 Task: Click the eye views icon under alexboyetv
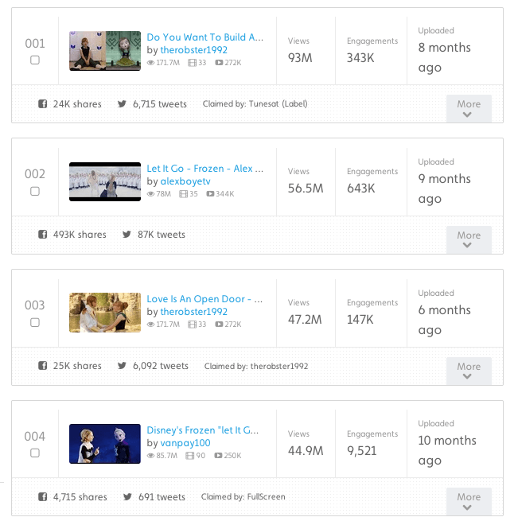tap(151, 193)
